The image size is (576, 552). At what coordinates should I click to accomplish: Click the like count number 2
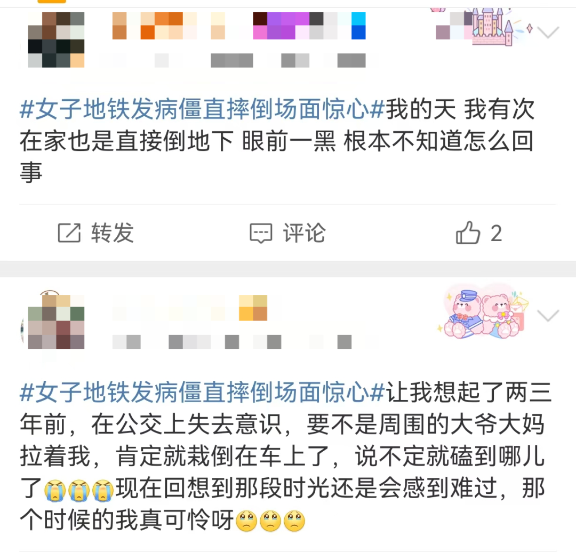click(497, 233)
